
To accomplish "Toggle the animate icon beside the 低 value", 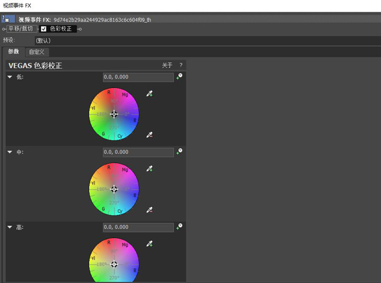I will 179,76.
